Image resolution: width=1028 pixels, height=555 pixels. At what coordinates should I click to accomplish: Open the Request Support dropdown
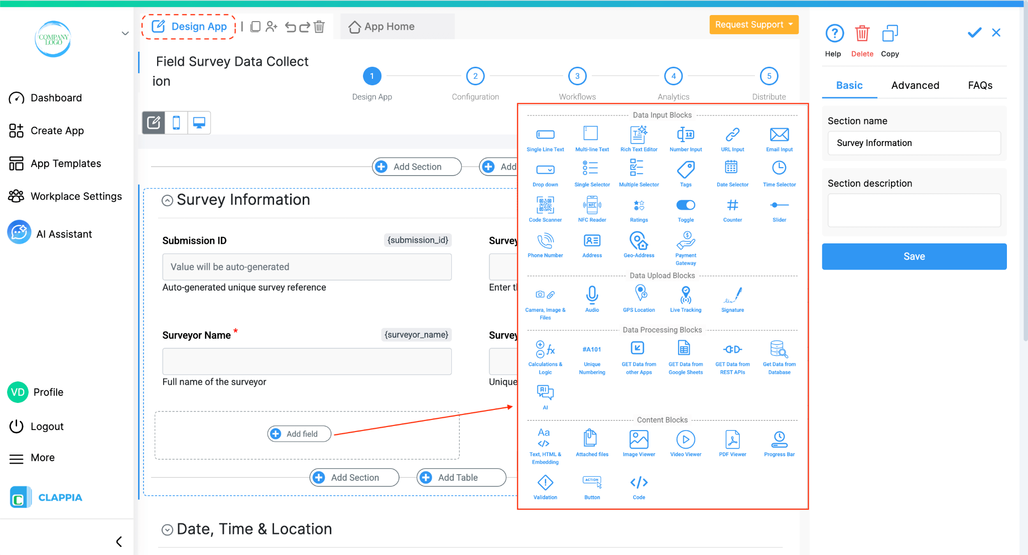click(753, 25)
